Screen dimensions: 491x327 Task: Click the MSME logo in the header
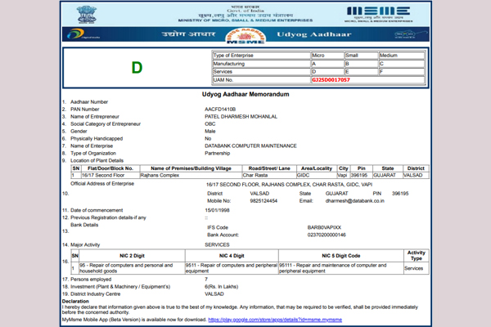[x=378, y=15]
